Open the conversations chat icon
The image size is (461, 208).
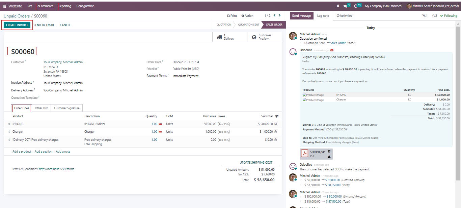[346, 6]
